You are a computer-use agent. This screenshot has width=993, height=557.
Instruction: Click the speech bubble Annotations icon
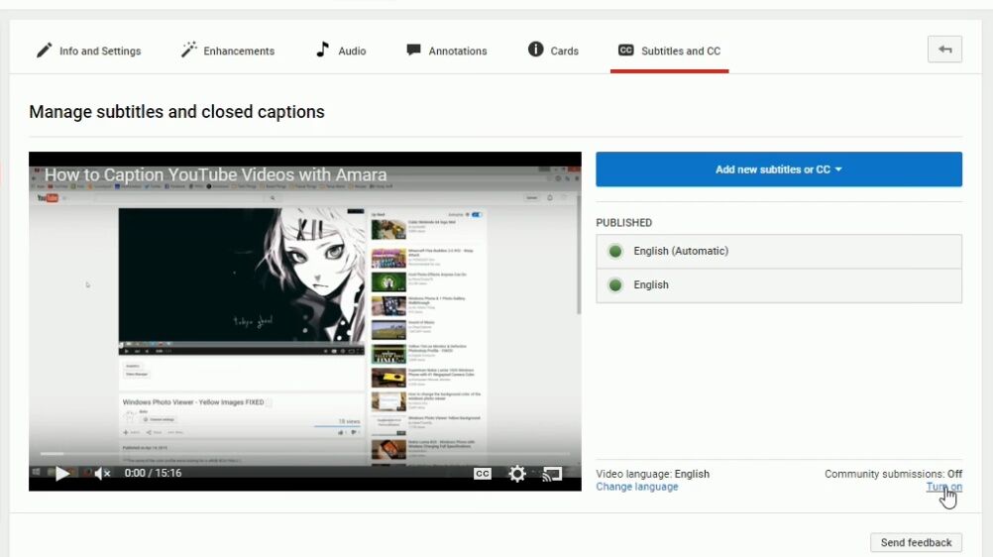coord(413,51)
